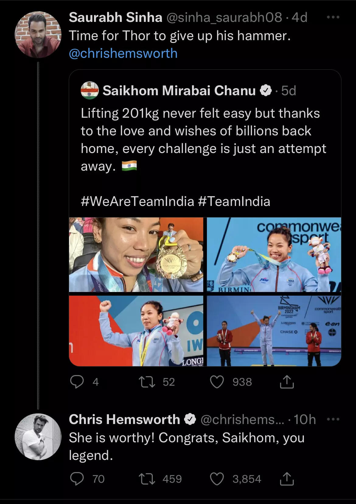The image size is (356, 504).
Task: Open the #TeamIndia hashtag
Action: [234, 201]
